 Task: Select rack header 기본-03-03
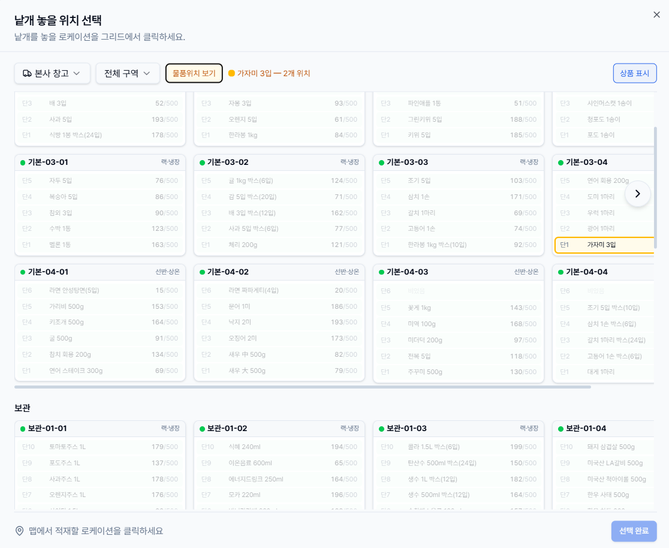[x=458, y=162]
